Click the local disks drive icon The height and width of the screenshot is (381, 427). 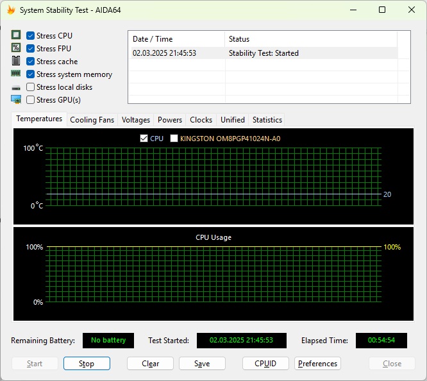(x=16, y=87)
